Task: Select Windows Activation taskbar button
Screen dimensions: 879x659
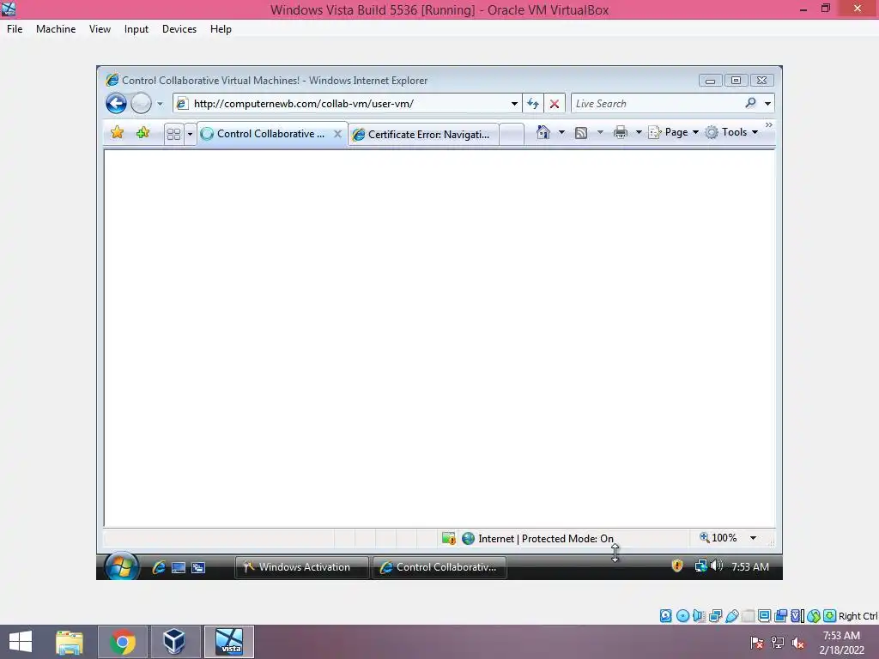Action: pyautogui.click(x=302, y=567)
